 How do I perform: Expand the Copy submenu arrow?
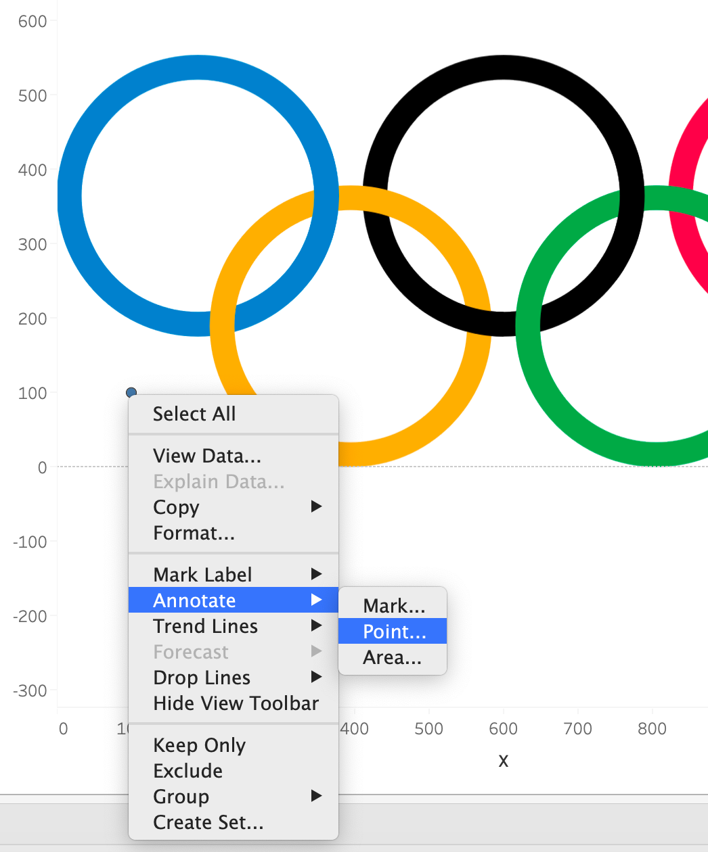coord(316,506)
